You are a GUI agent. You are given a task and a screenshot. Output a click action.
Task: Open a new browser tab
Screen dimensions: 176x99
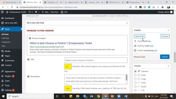tap(148, 2)
